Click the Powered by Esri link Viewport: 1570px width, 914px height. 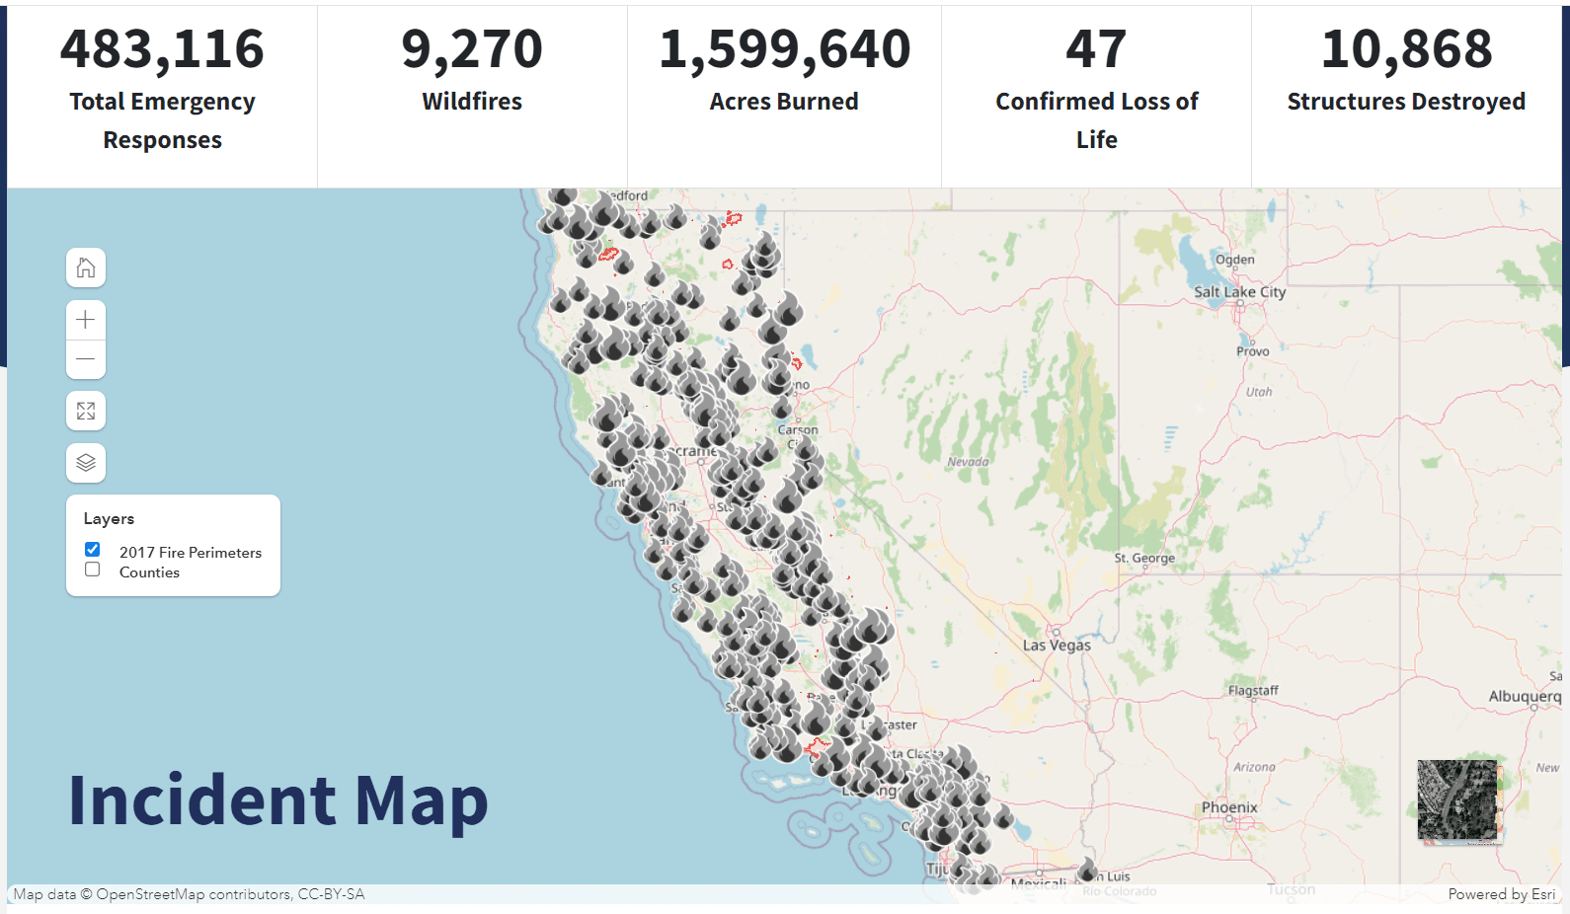(1501, 894)
